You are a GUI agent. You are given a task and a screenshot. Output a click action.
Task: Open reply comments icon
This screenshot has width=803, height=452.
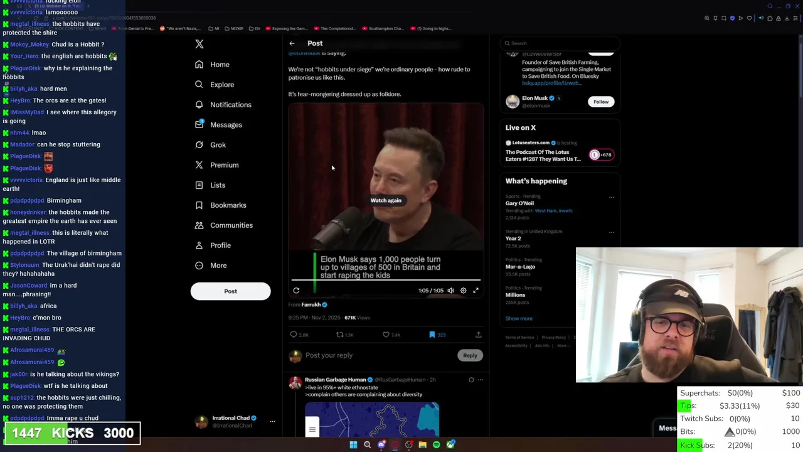[294, 335]
